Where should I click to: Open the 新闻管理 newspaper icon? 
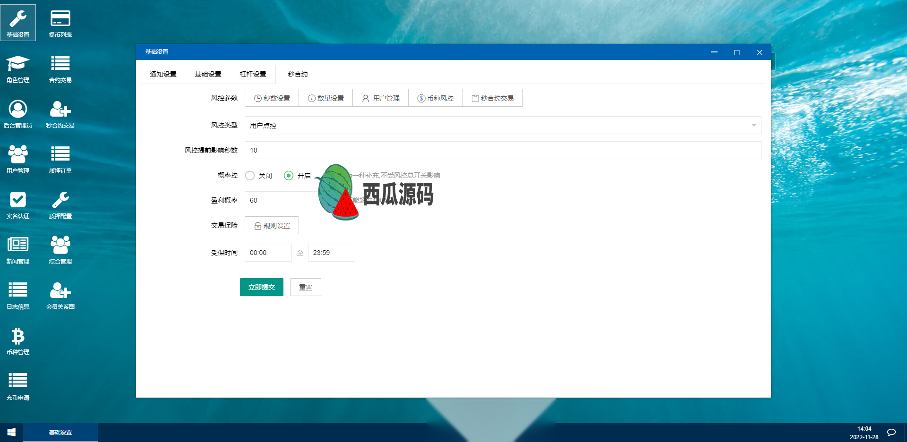click(x=18, y=250)
